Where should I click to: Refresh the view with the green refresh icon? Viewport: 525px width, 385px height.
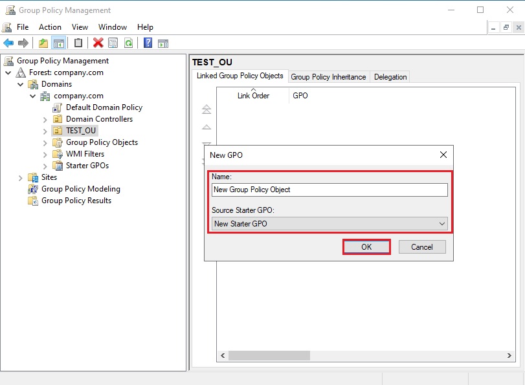click(x=129, y=43)
